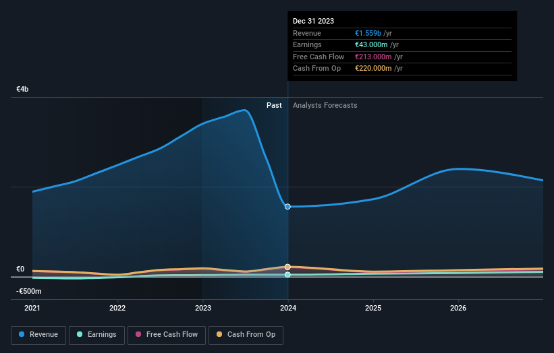Click the 2021 x-axis label
Screen dimensions: 554x353
(x=32, y=309)
